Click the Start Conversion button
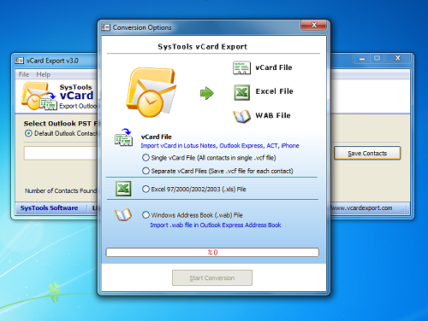 (x=212, y=277)
